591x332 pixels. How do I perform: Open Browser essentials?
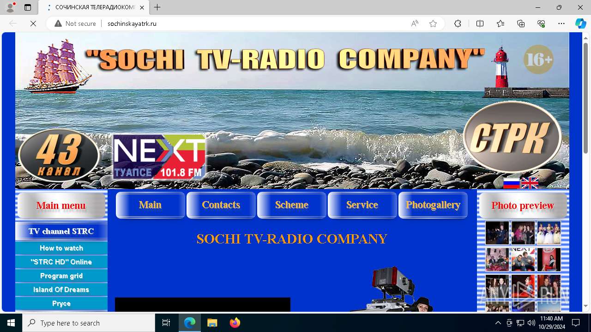point(541,24)
